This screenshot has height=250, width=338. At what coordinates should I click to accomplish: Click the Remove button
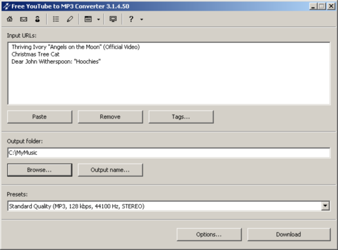click(x=110, y=117)
